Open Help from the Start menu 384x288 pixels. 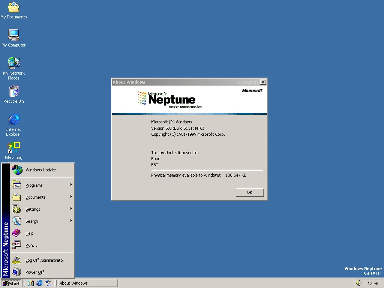[x=29, y=233]
